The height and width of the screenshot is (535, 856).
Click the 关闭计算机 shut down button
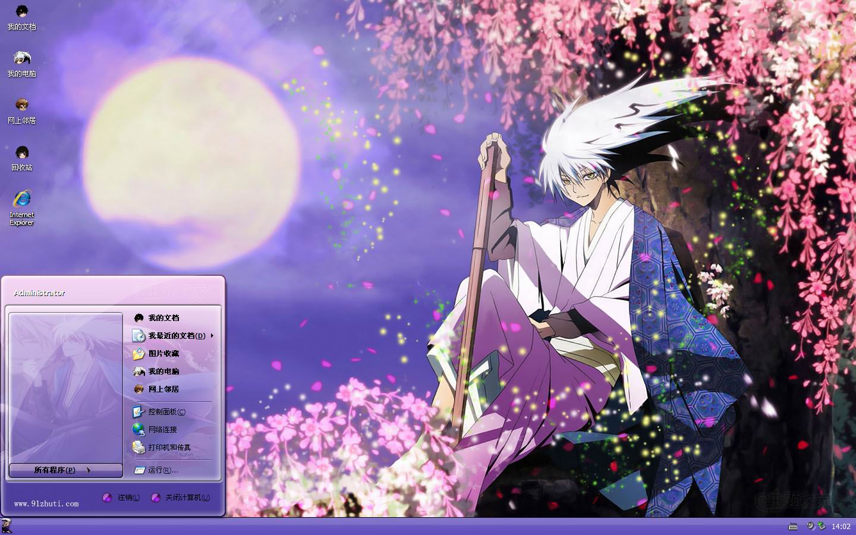[x=181, y=498]
